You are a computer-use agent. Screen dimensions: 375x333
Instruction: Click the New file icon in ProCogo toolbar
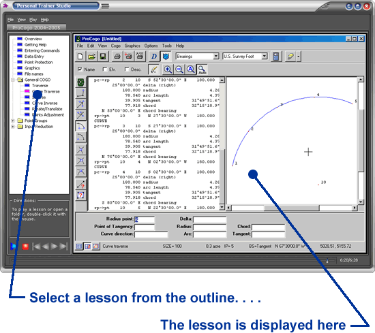(80, 57)
